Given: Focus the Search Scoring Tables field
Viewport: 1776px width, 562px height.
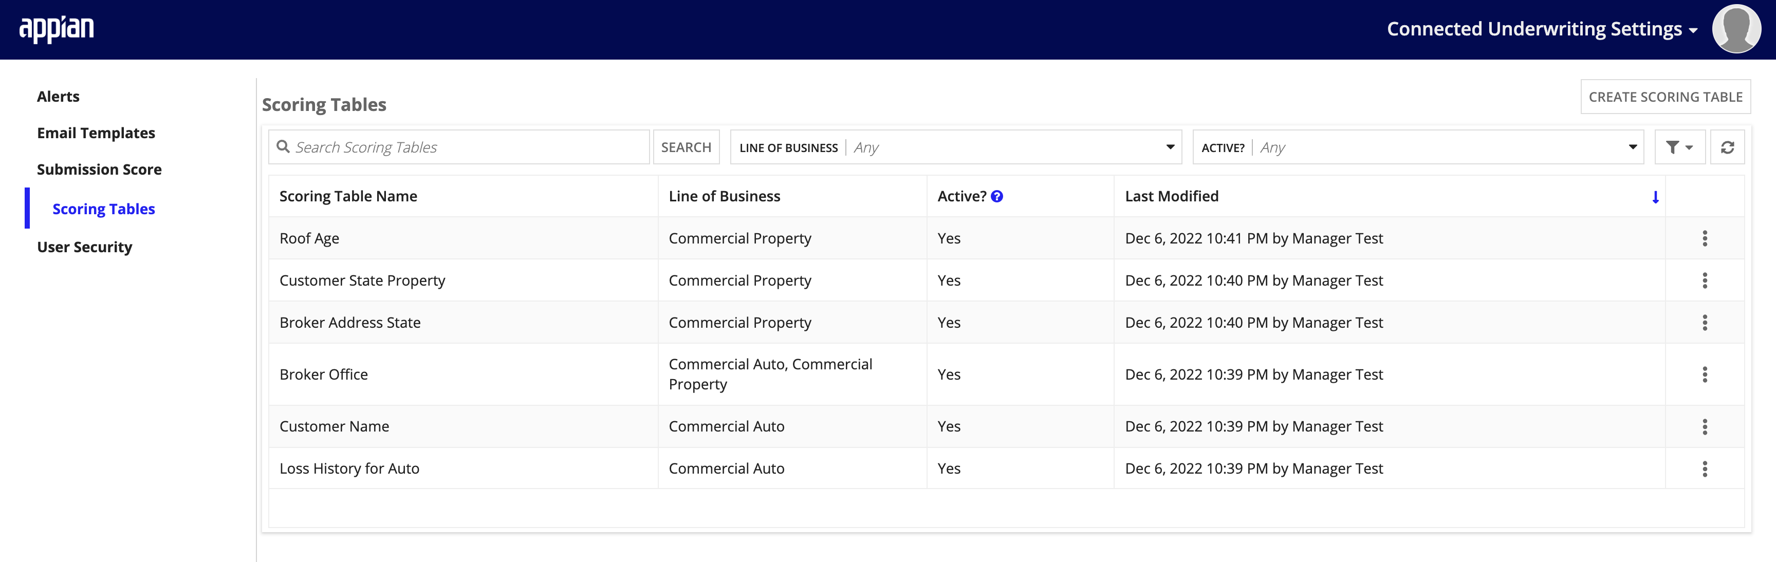Looking at the screenshot, I should (459, 147).
